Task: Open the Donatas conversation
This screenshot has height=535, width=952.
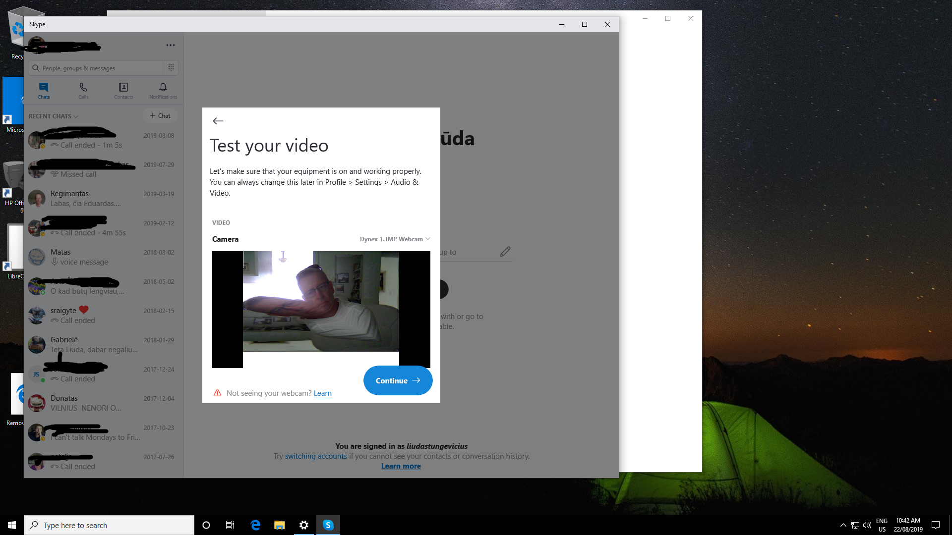Action: (104, 403)
